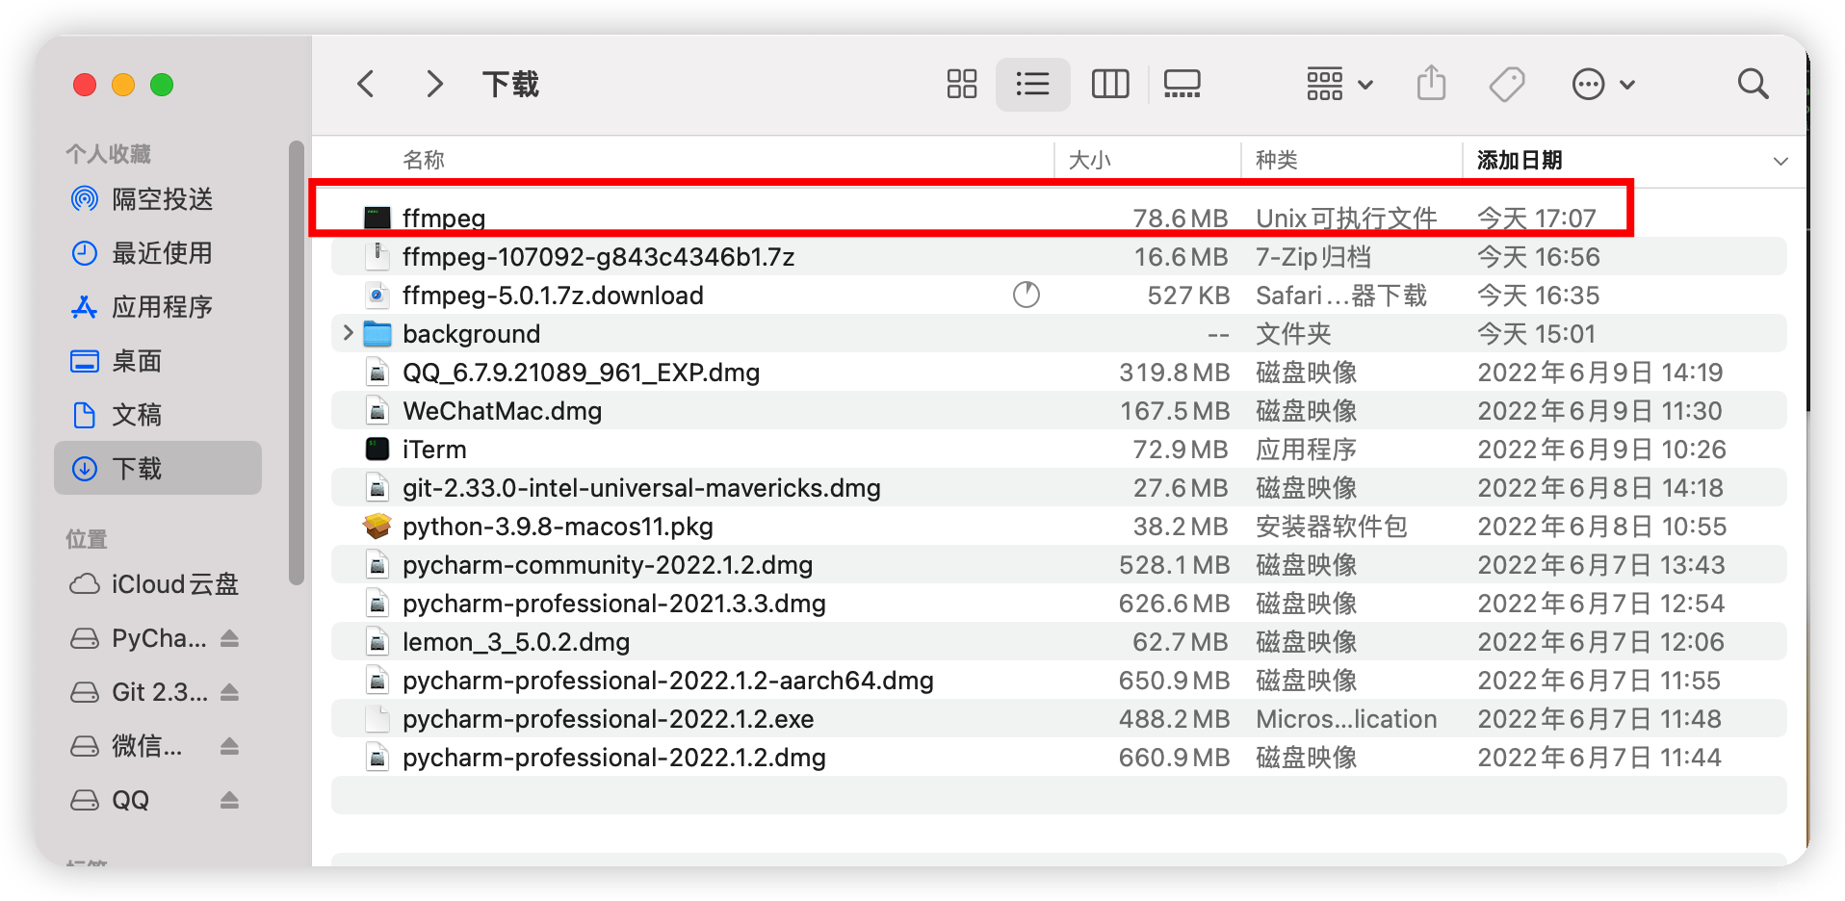Select the ffmpeg Unix executable file
Image resolution: width=1845 pixels, height=901 pixels.
[444, 218]
